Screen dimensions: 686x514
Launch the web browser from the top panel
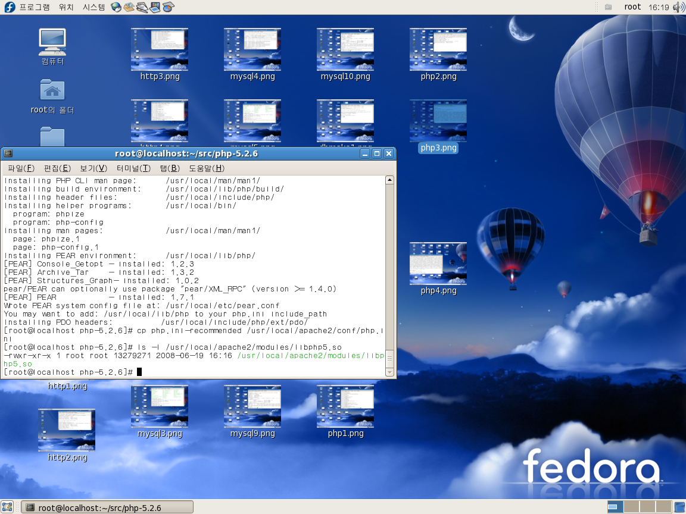pyautogui.click(x=116, y=7)
